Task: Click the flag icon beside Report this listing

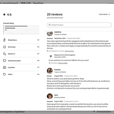Action: (x=94, y=111)
